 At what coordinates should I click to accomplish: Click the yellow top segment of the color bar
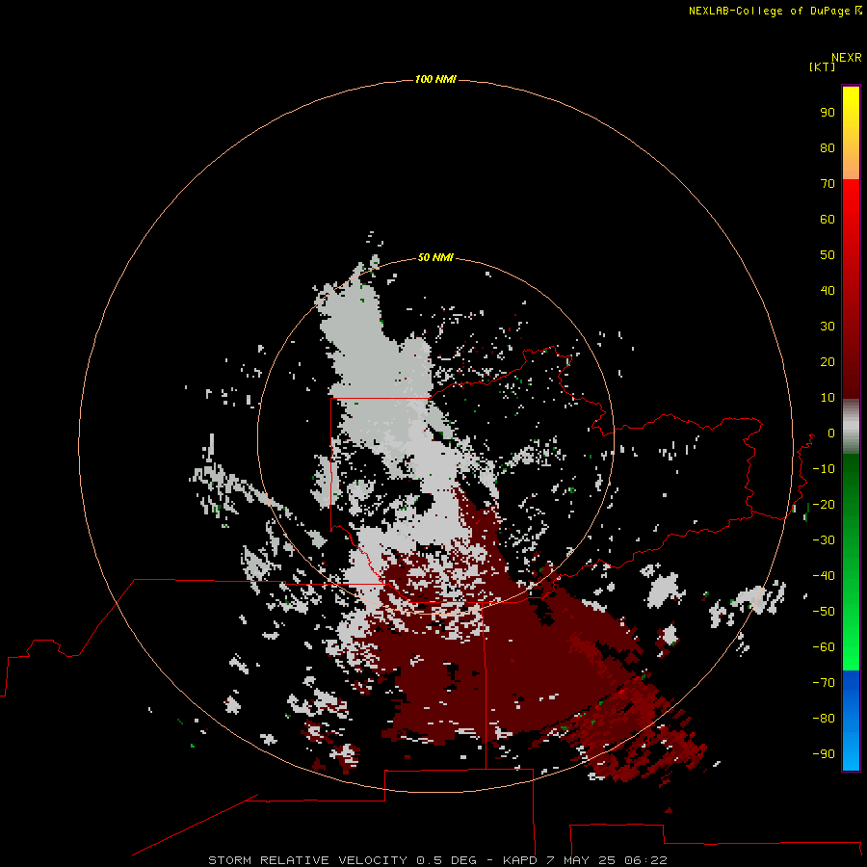851,133
